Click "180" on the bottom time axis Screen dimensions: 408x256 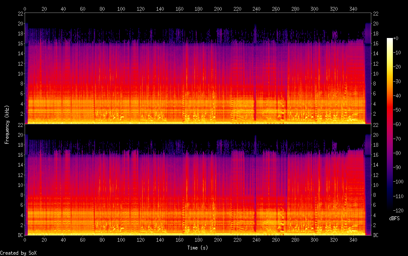(198, 240)
